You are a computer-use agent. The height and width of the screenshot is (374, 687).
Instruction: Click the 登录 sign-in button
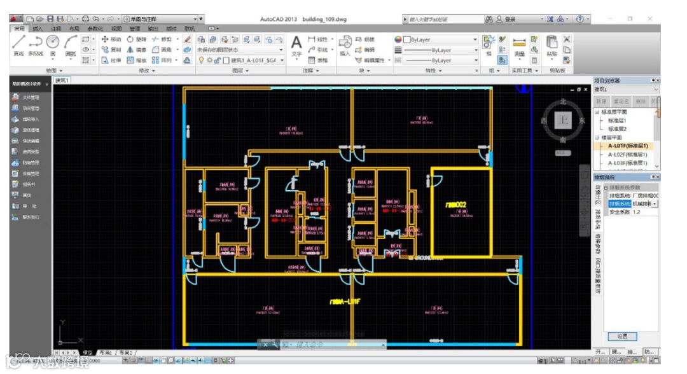click(x=506, y=19)
